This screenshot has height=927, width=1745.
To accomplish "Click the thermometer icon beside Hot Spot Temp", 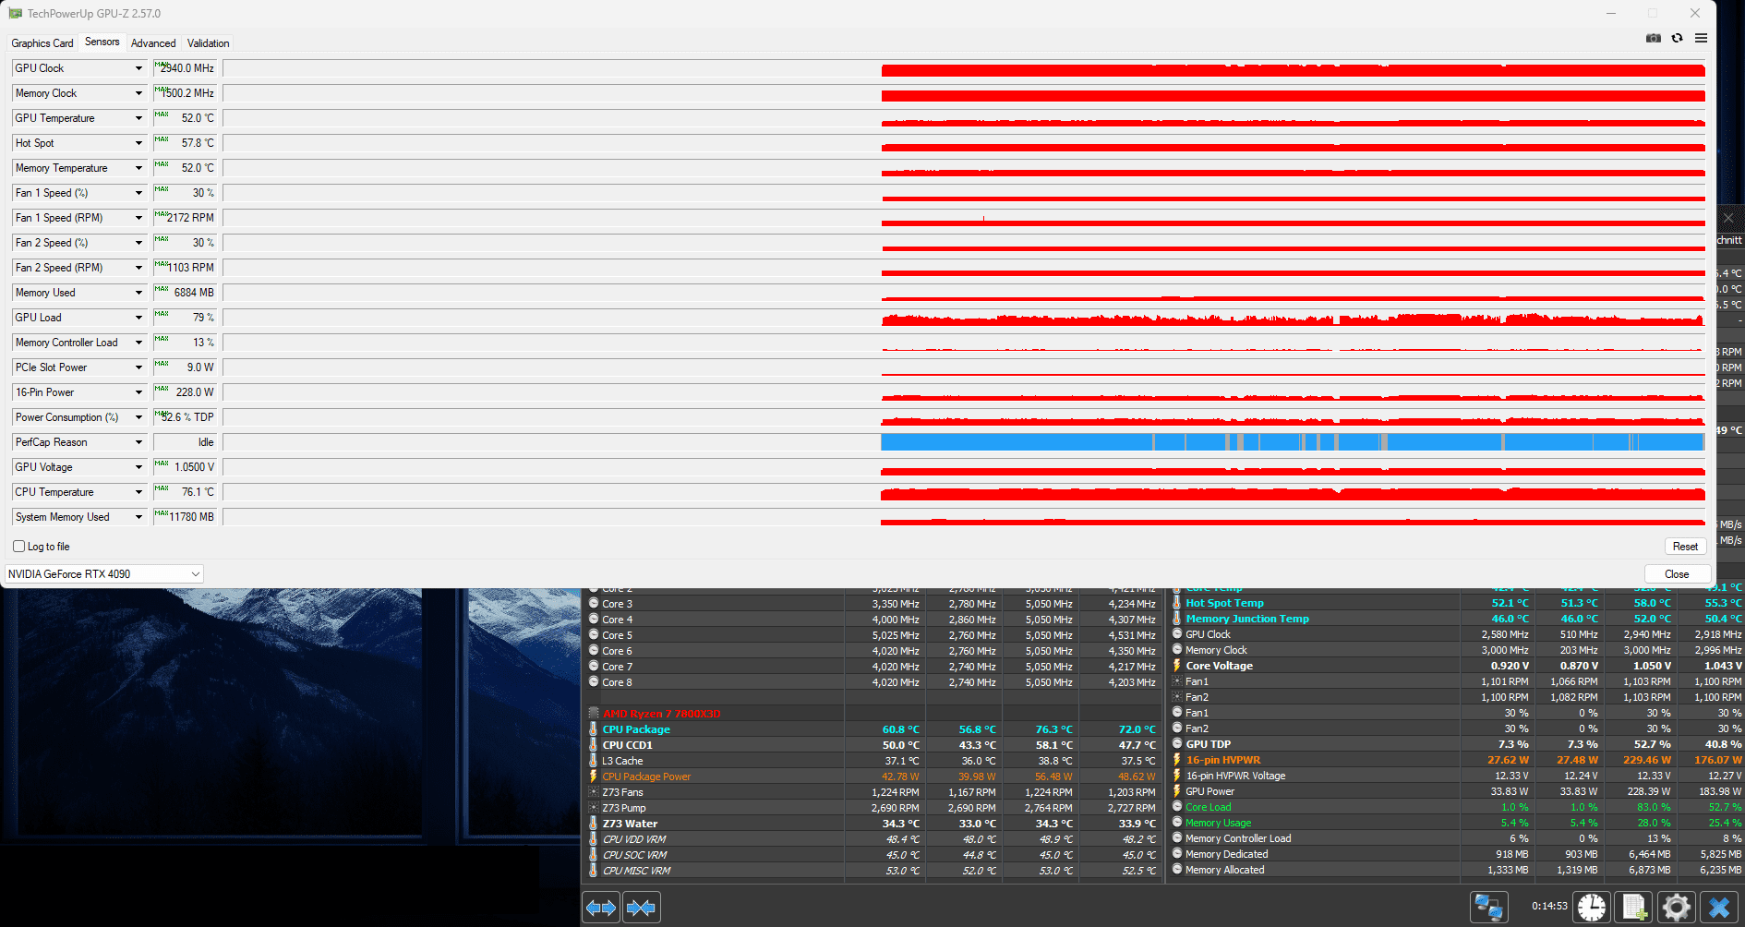I will click(1177, 603).
